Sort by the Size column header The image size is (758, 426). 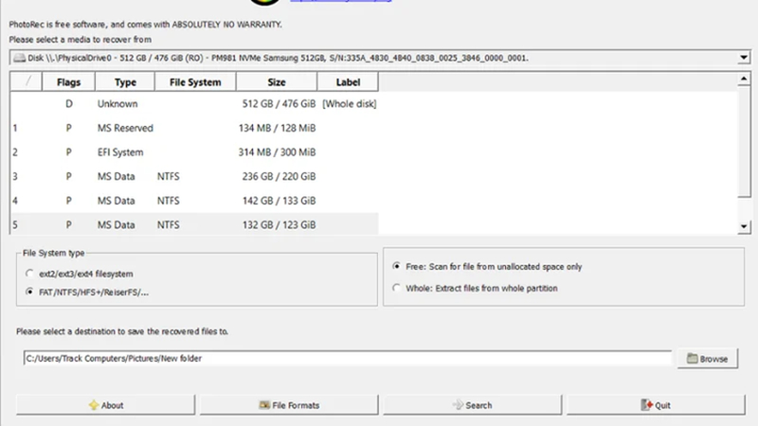[x=277, y=82]
